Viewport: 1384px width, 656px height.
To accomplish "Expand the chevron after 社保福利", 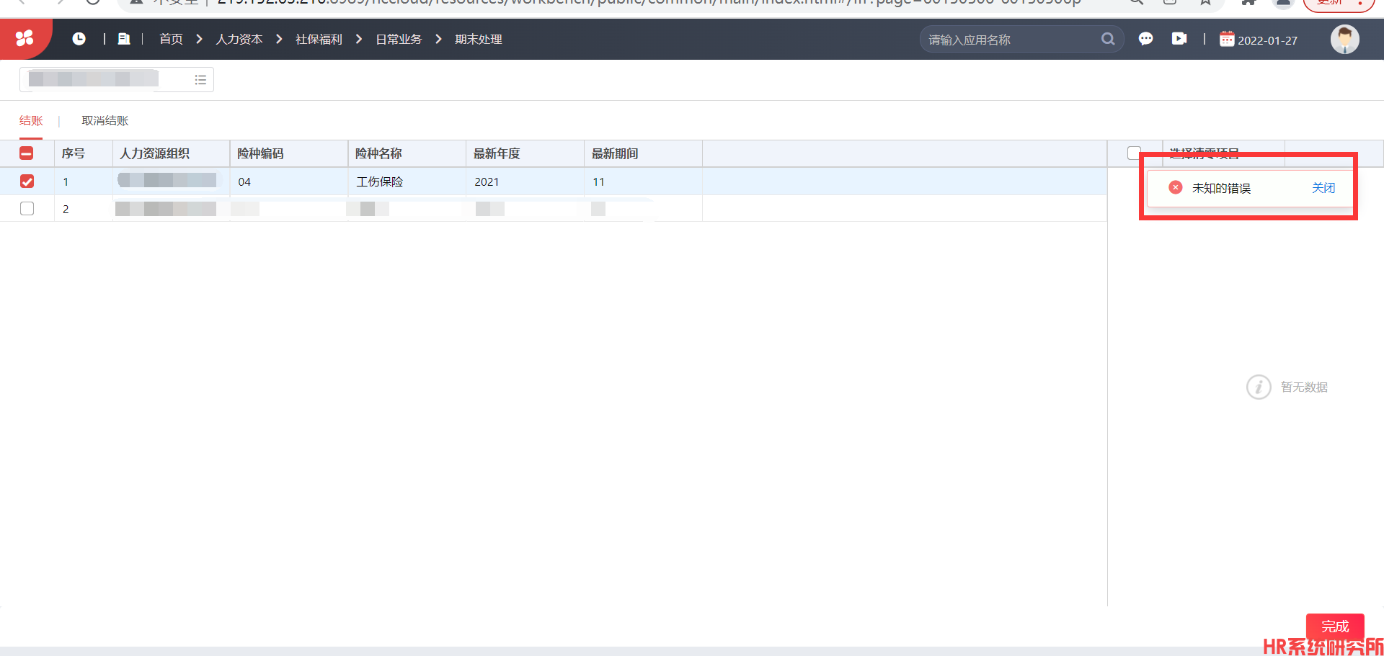I will pos(359,39).
